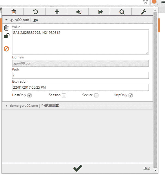Protect the _ga cookie using padlock icon
Image resolution: width=165 pixels, height=180 pixels.
click(x=7, y=36)
